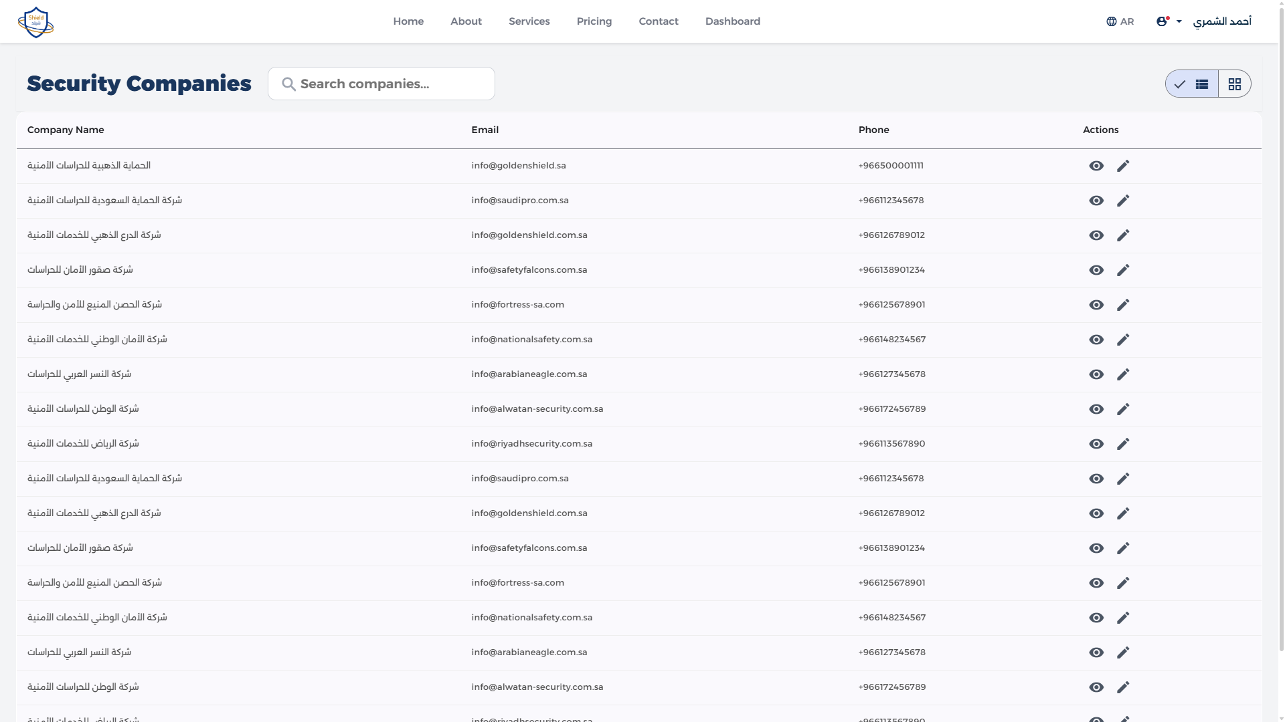Open the user avatar icon
The height and width of the screenshot is (722, 1285).
coord(1161,21)
